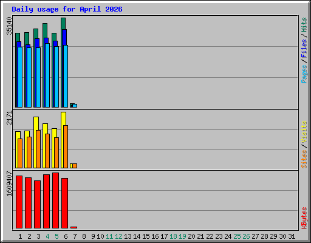Click day label 31 on x-axis

tap(292, 236)
